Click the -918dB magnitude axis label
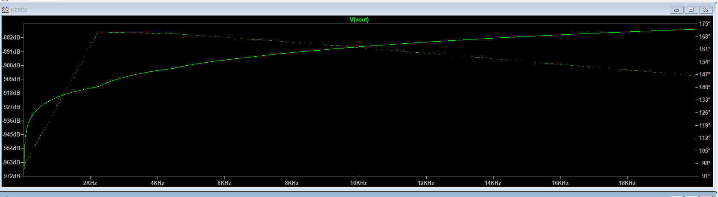 12,93
